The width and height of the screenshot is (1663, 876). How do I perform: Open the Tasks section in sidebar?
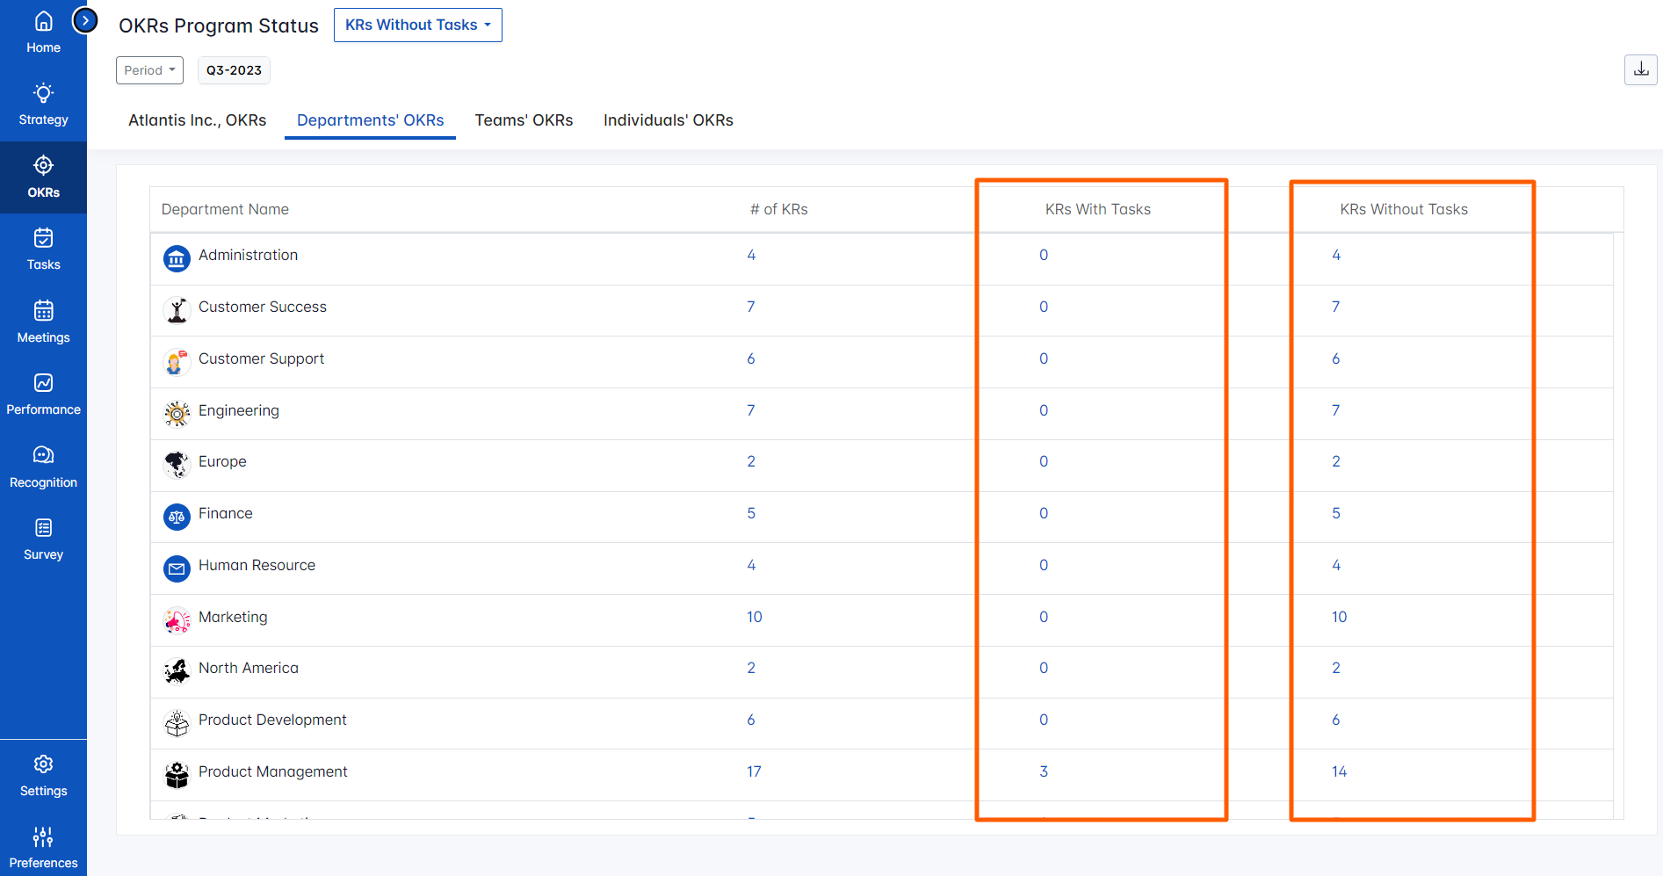(x=43, y=250)
